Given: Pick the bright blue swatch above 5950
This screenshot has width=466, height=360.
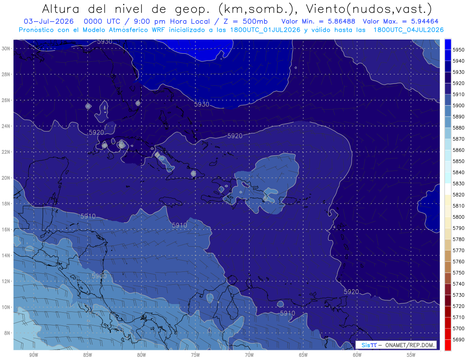Looking at the screenshot, I should point(448,44).
